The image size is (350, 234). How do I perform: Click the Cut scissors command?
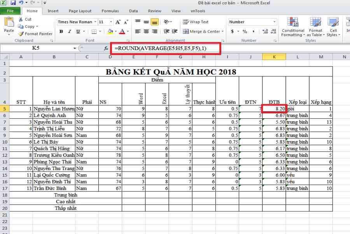(x=25, y=19)
